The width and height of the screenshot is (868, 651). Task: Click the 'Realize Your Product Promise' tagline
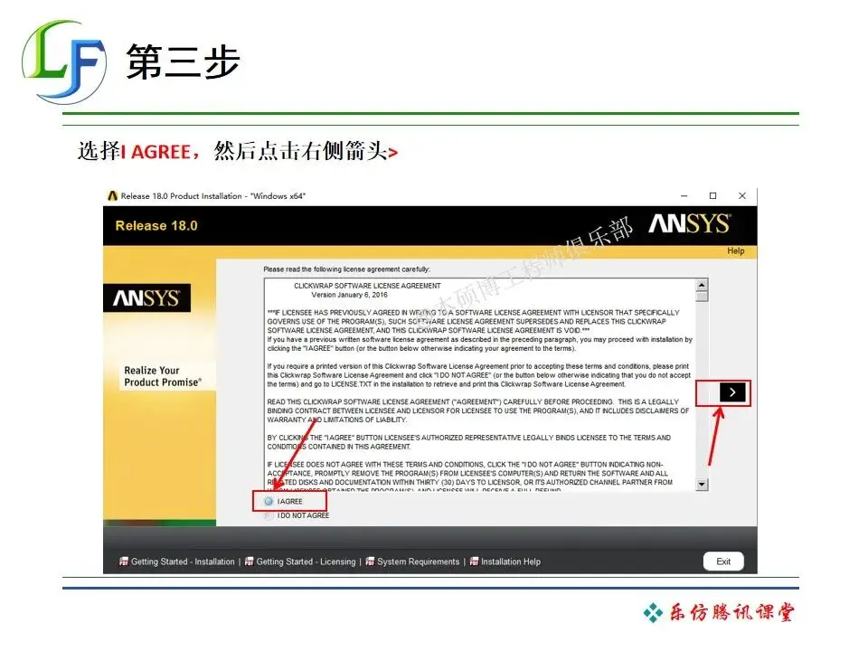tap(163, 376)
